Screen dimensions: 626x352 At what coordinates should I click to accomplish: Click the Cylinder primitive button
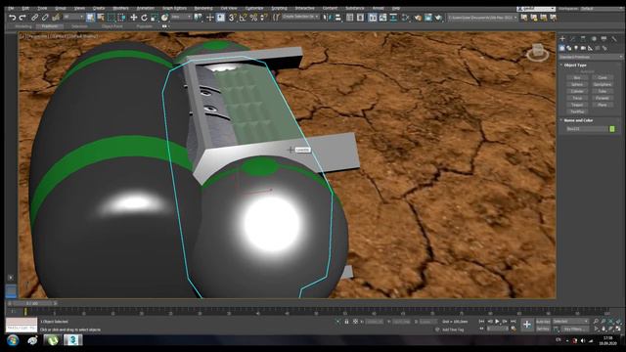(577, 91)
